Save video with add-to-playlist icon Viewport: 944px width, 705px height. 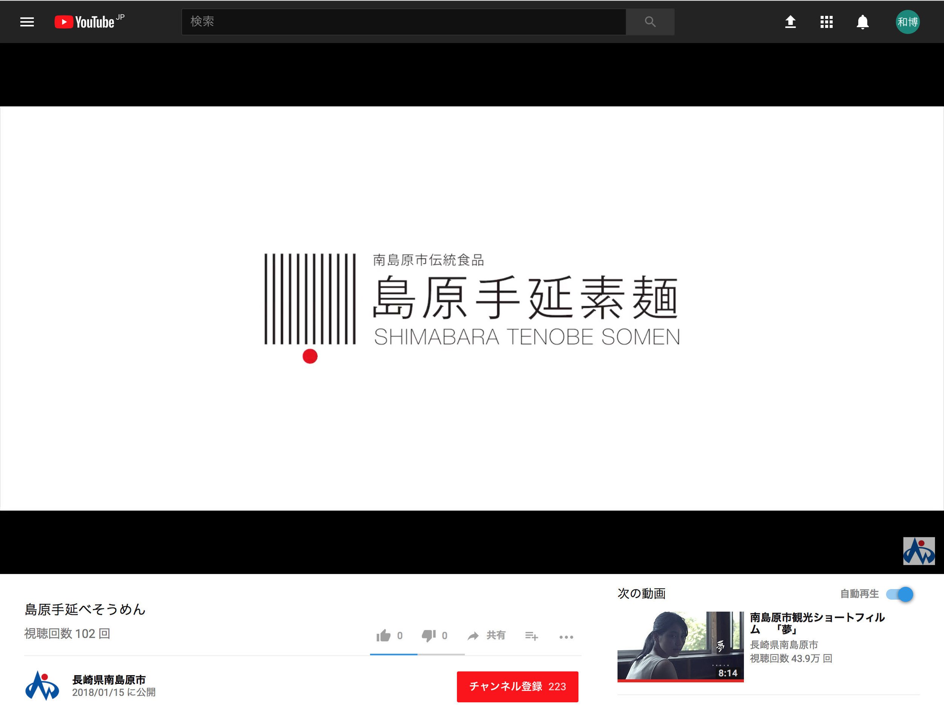531,636
